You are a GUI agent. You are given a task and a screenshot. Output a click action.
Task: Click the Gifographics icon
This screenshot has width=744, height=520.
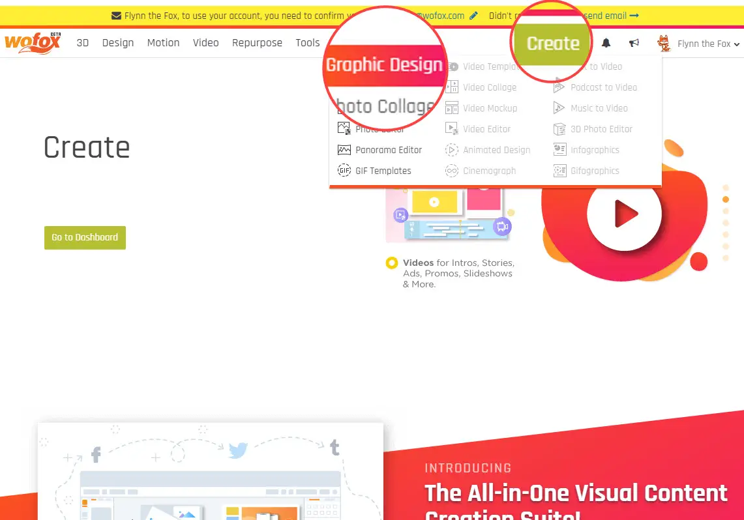point(559,171)
